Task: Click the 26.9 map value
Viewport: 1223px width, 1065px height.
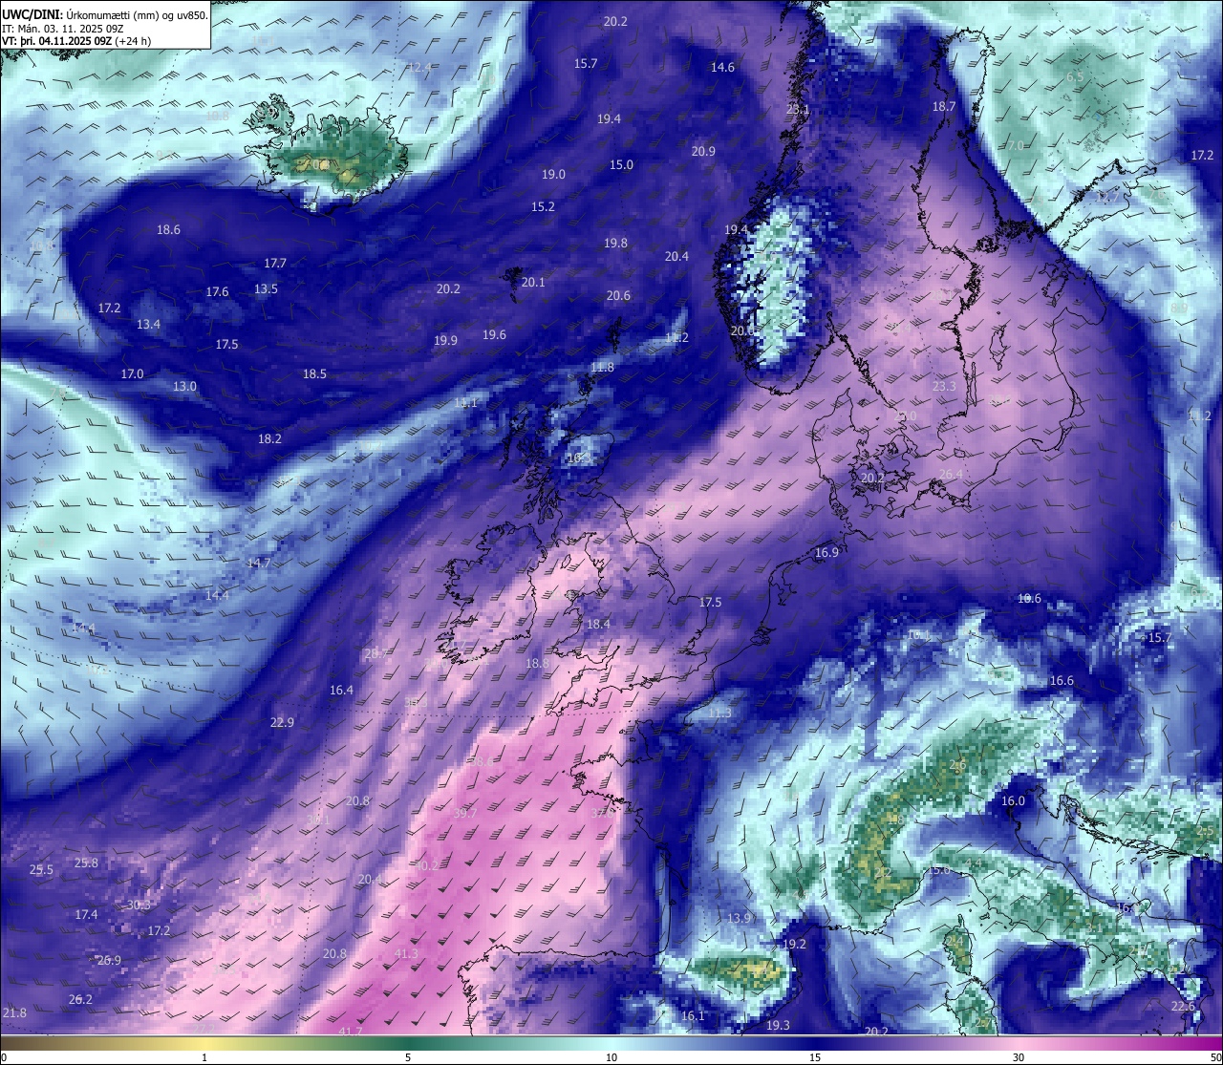Action: (x=109, y=960)
